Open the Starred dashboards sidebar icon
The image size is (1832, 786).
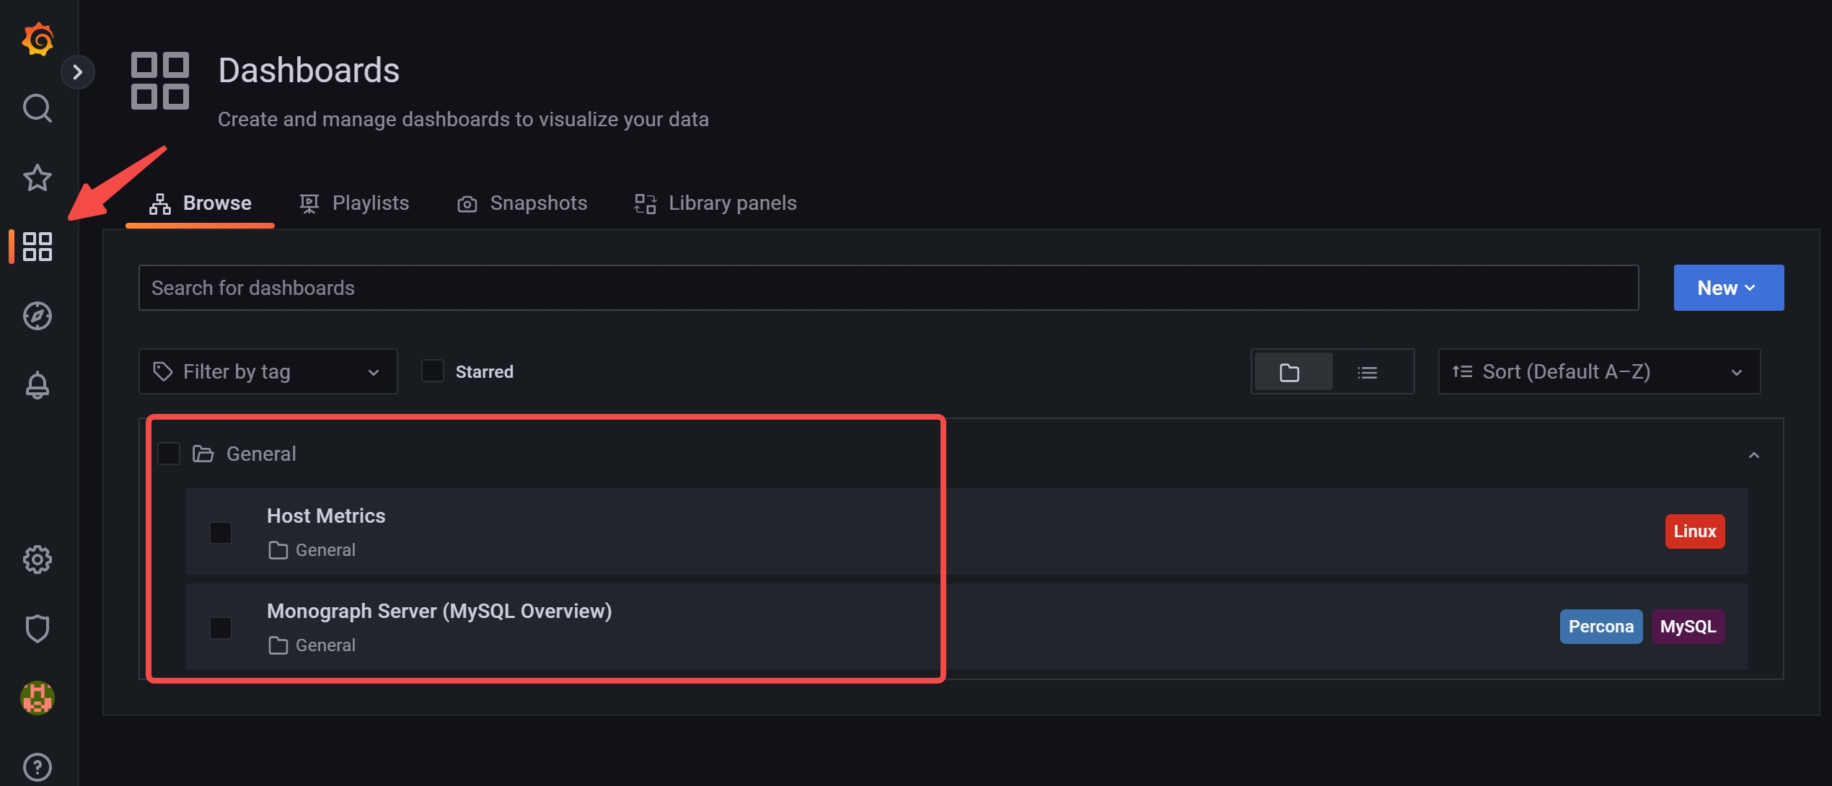tap(38, 177)
